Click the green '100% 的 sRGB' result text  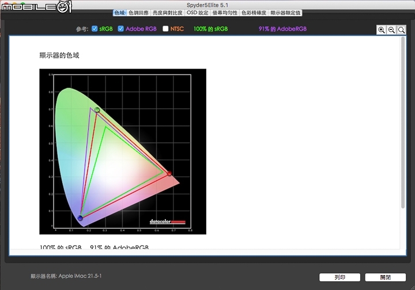pos(211,29)
